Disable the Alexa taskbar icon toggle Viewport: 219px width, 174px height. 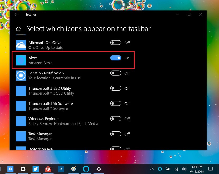tap(116, 58)
